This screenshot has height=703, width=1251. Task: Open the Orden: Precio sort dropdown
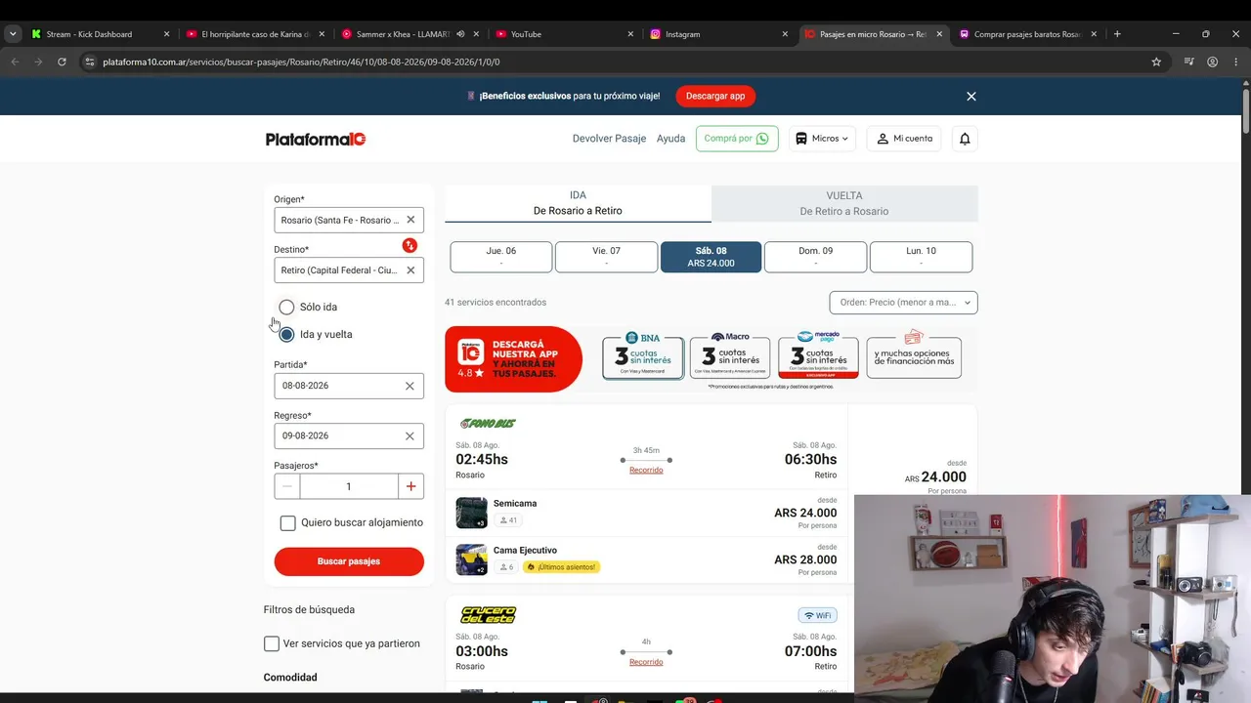point(904,303)
